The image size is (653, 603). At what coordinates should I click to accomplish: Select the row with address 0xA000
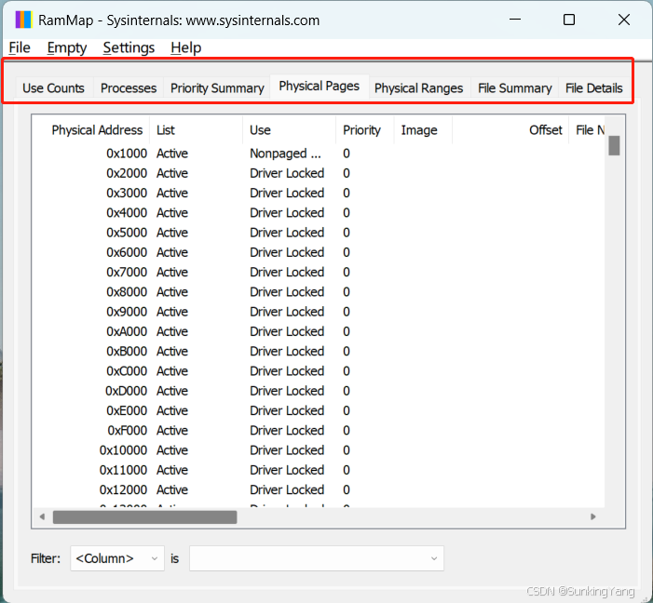pos(319,331)
